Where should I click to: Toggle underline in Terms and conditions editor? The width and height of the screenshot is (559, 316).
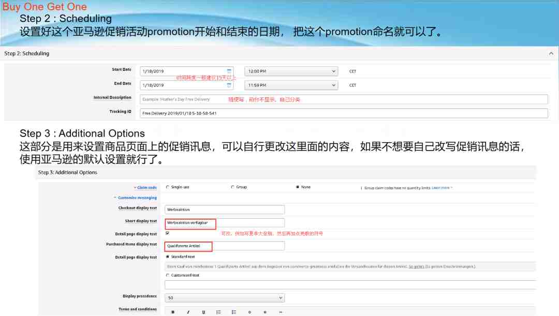(x=203, y=312)
